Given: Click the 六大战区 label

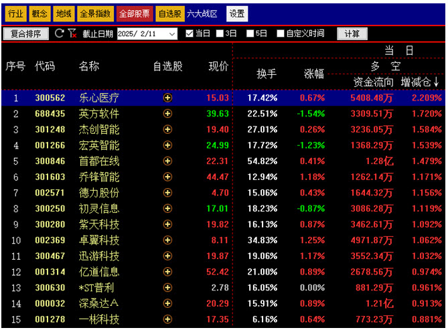Looking at the screenshot, I should point(202,13).
